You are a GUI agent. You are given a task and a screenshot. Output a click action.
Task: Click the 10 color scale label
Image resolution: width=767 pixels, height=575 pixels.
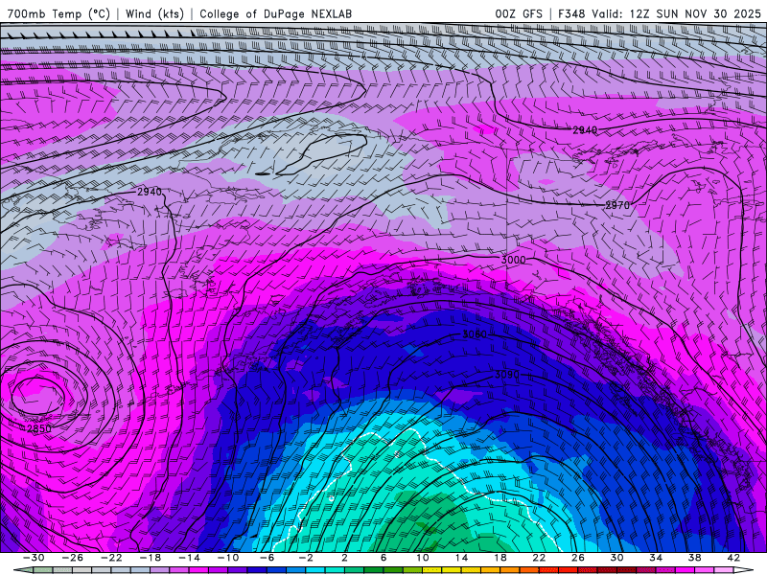tap(423, 558)
